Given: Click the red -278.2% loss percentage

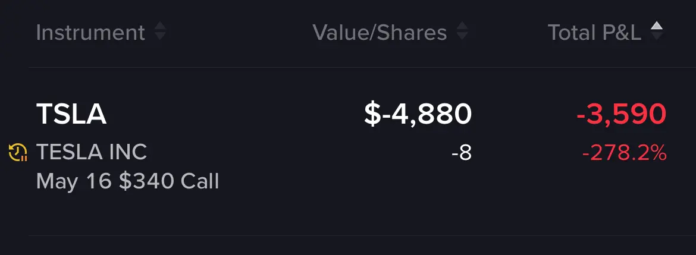Looking at the screenshot, I should (624, 153).
